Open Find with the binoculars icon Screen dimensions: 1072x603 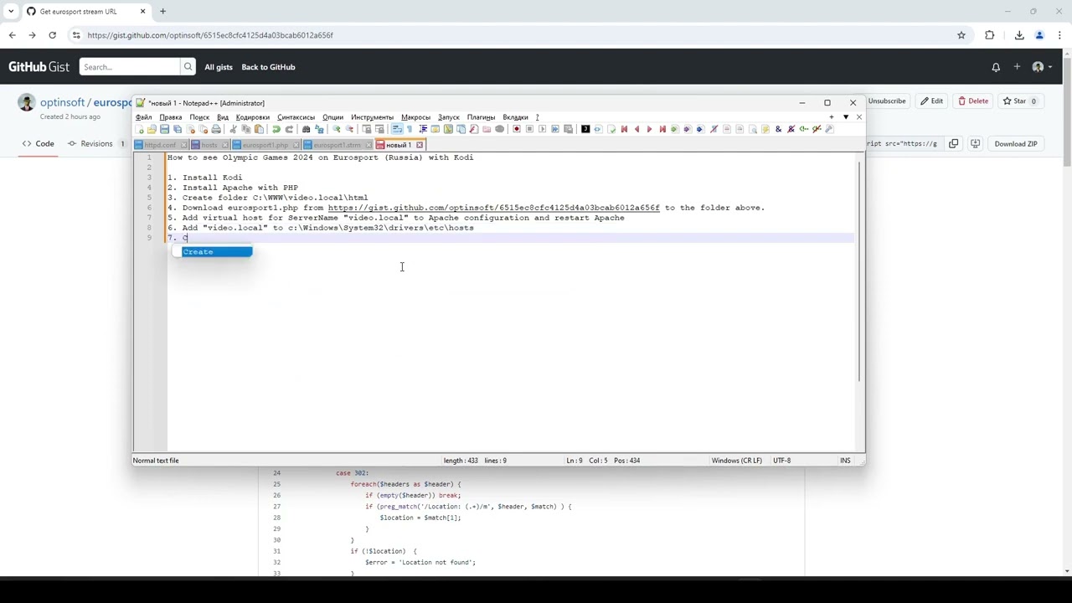[307, 130]
